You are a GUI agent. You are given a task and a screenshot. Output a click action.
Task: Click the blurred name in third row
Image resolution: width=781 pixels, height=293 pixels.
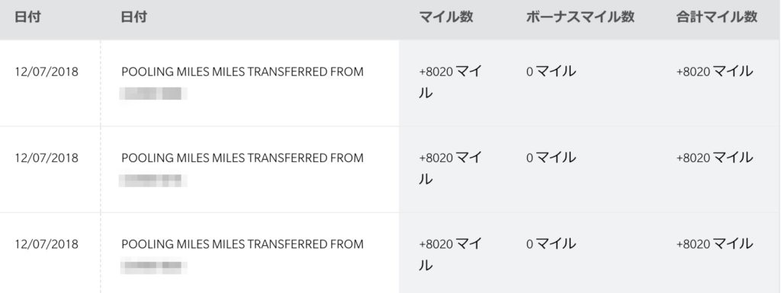153,266
